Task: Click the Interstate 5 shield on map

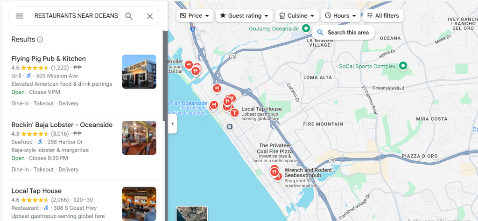Action: [x=192, y=28]
